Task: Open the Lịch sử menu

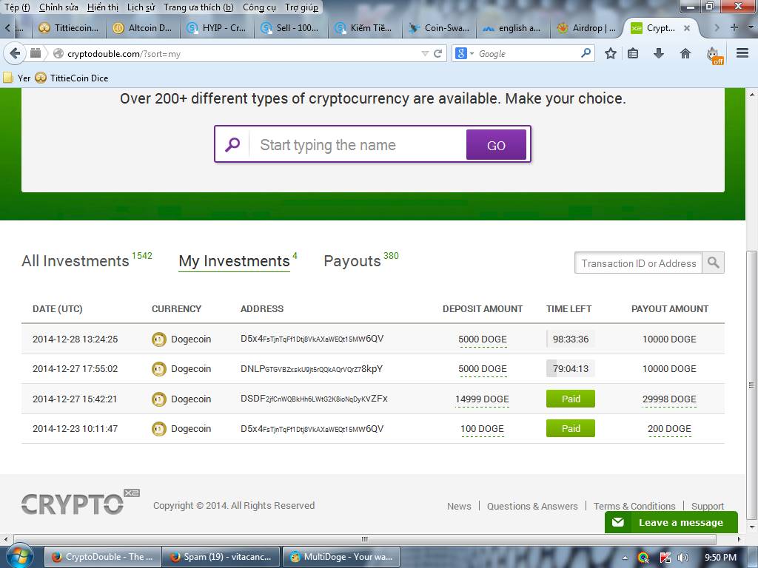Action: [x=141, y=7]
